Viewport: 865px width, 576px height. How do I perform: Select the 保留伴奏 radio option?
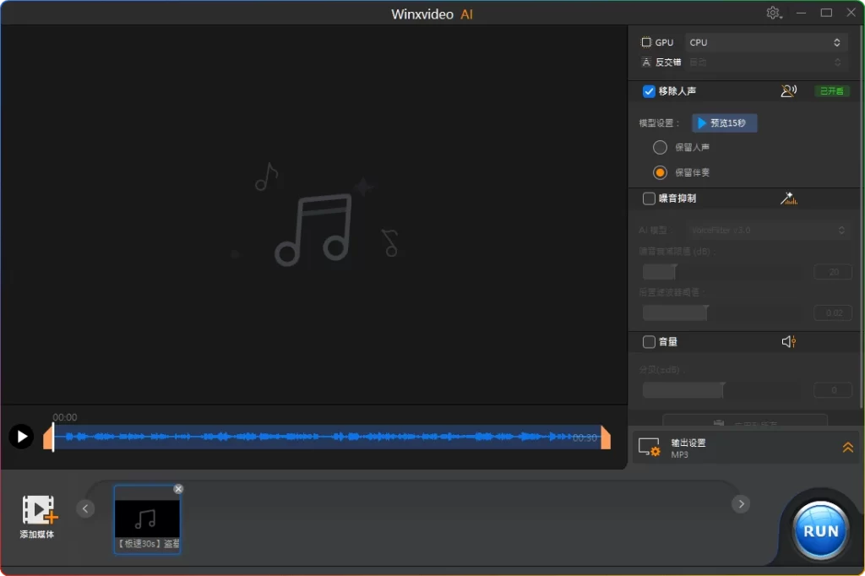[661, 172]
